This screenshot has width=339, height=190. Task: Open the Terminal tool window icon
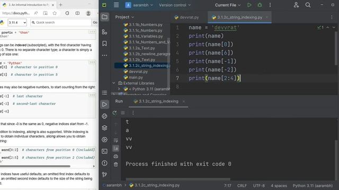pyautogui.click(x=104, y=151)
